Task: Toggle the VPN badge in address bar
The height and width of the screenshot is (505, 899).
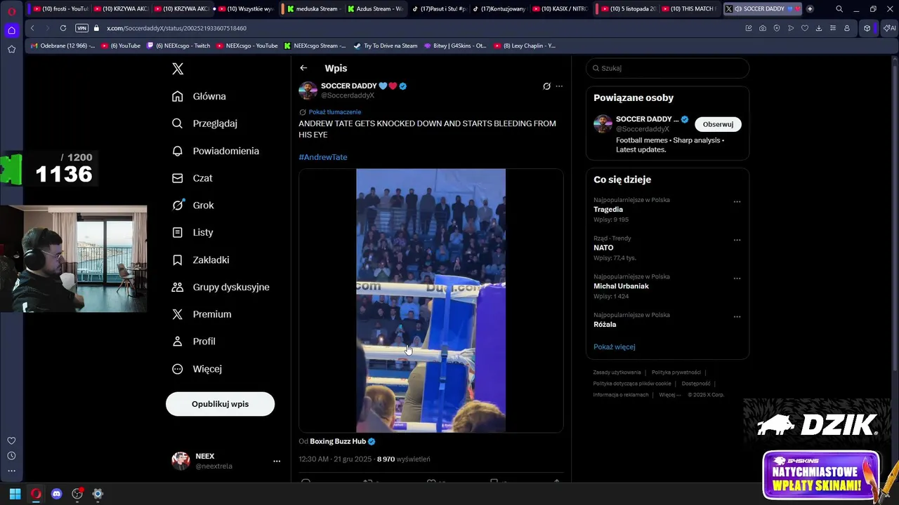Action: coord(81,28)
